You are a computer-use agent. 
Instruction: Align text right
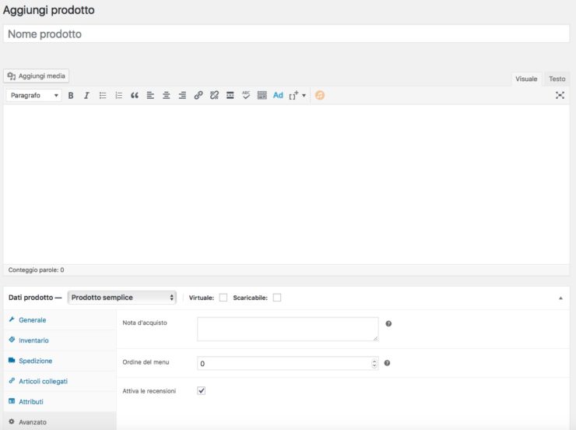[182, 96]
